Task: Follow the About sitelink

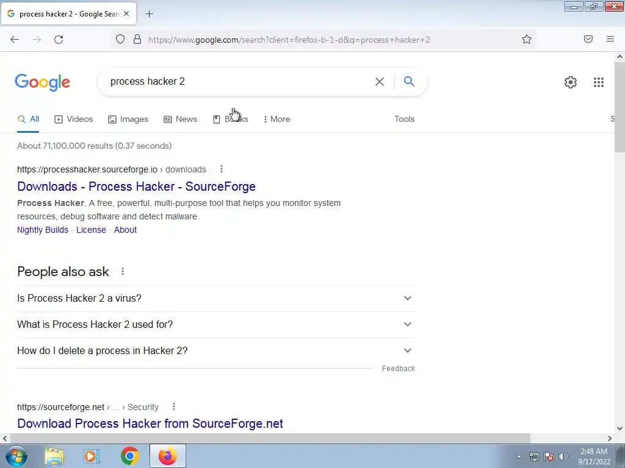Action: click(125, 230)
